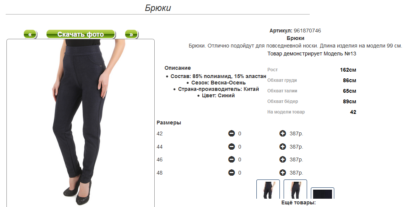
Task: Add one item of size 44
Action: pyautogui.click(x=282, y=147)
